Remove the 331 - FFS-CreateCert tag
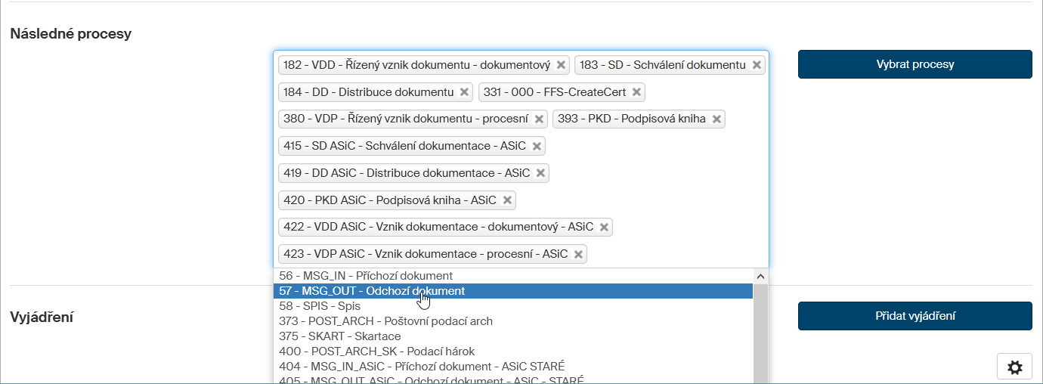1043x384 pixels. [636, 92]
